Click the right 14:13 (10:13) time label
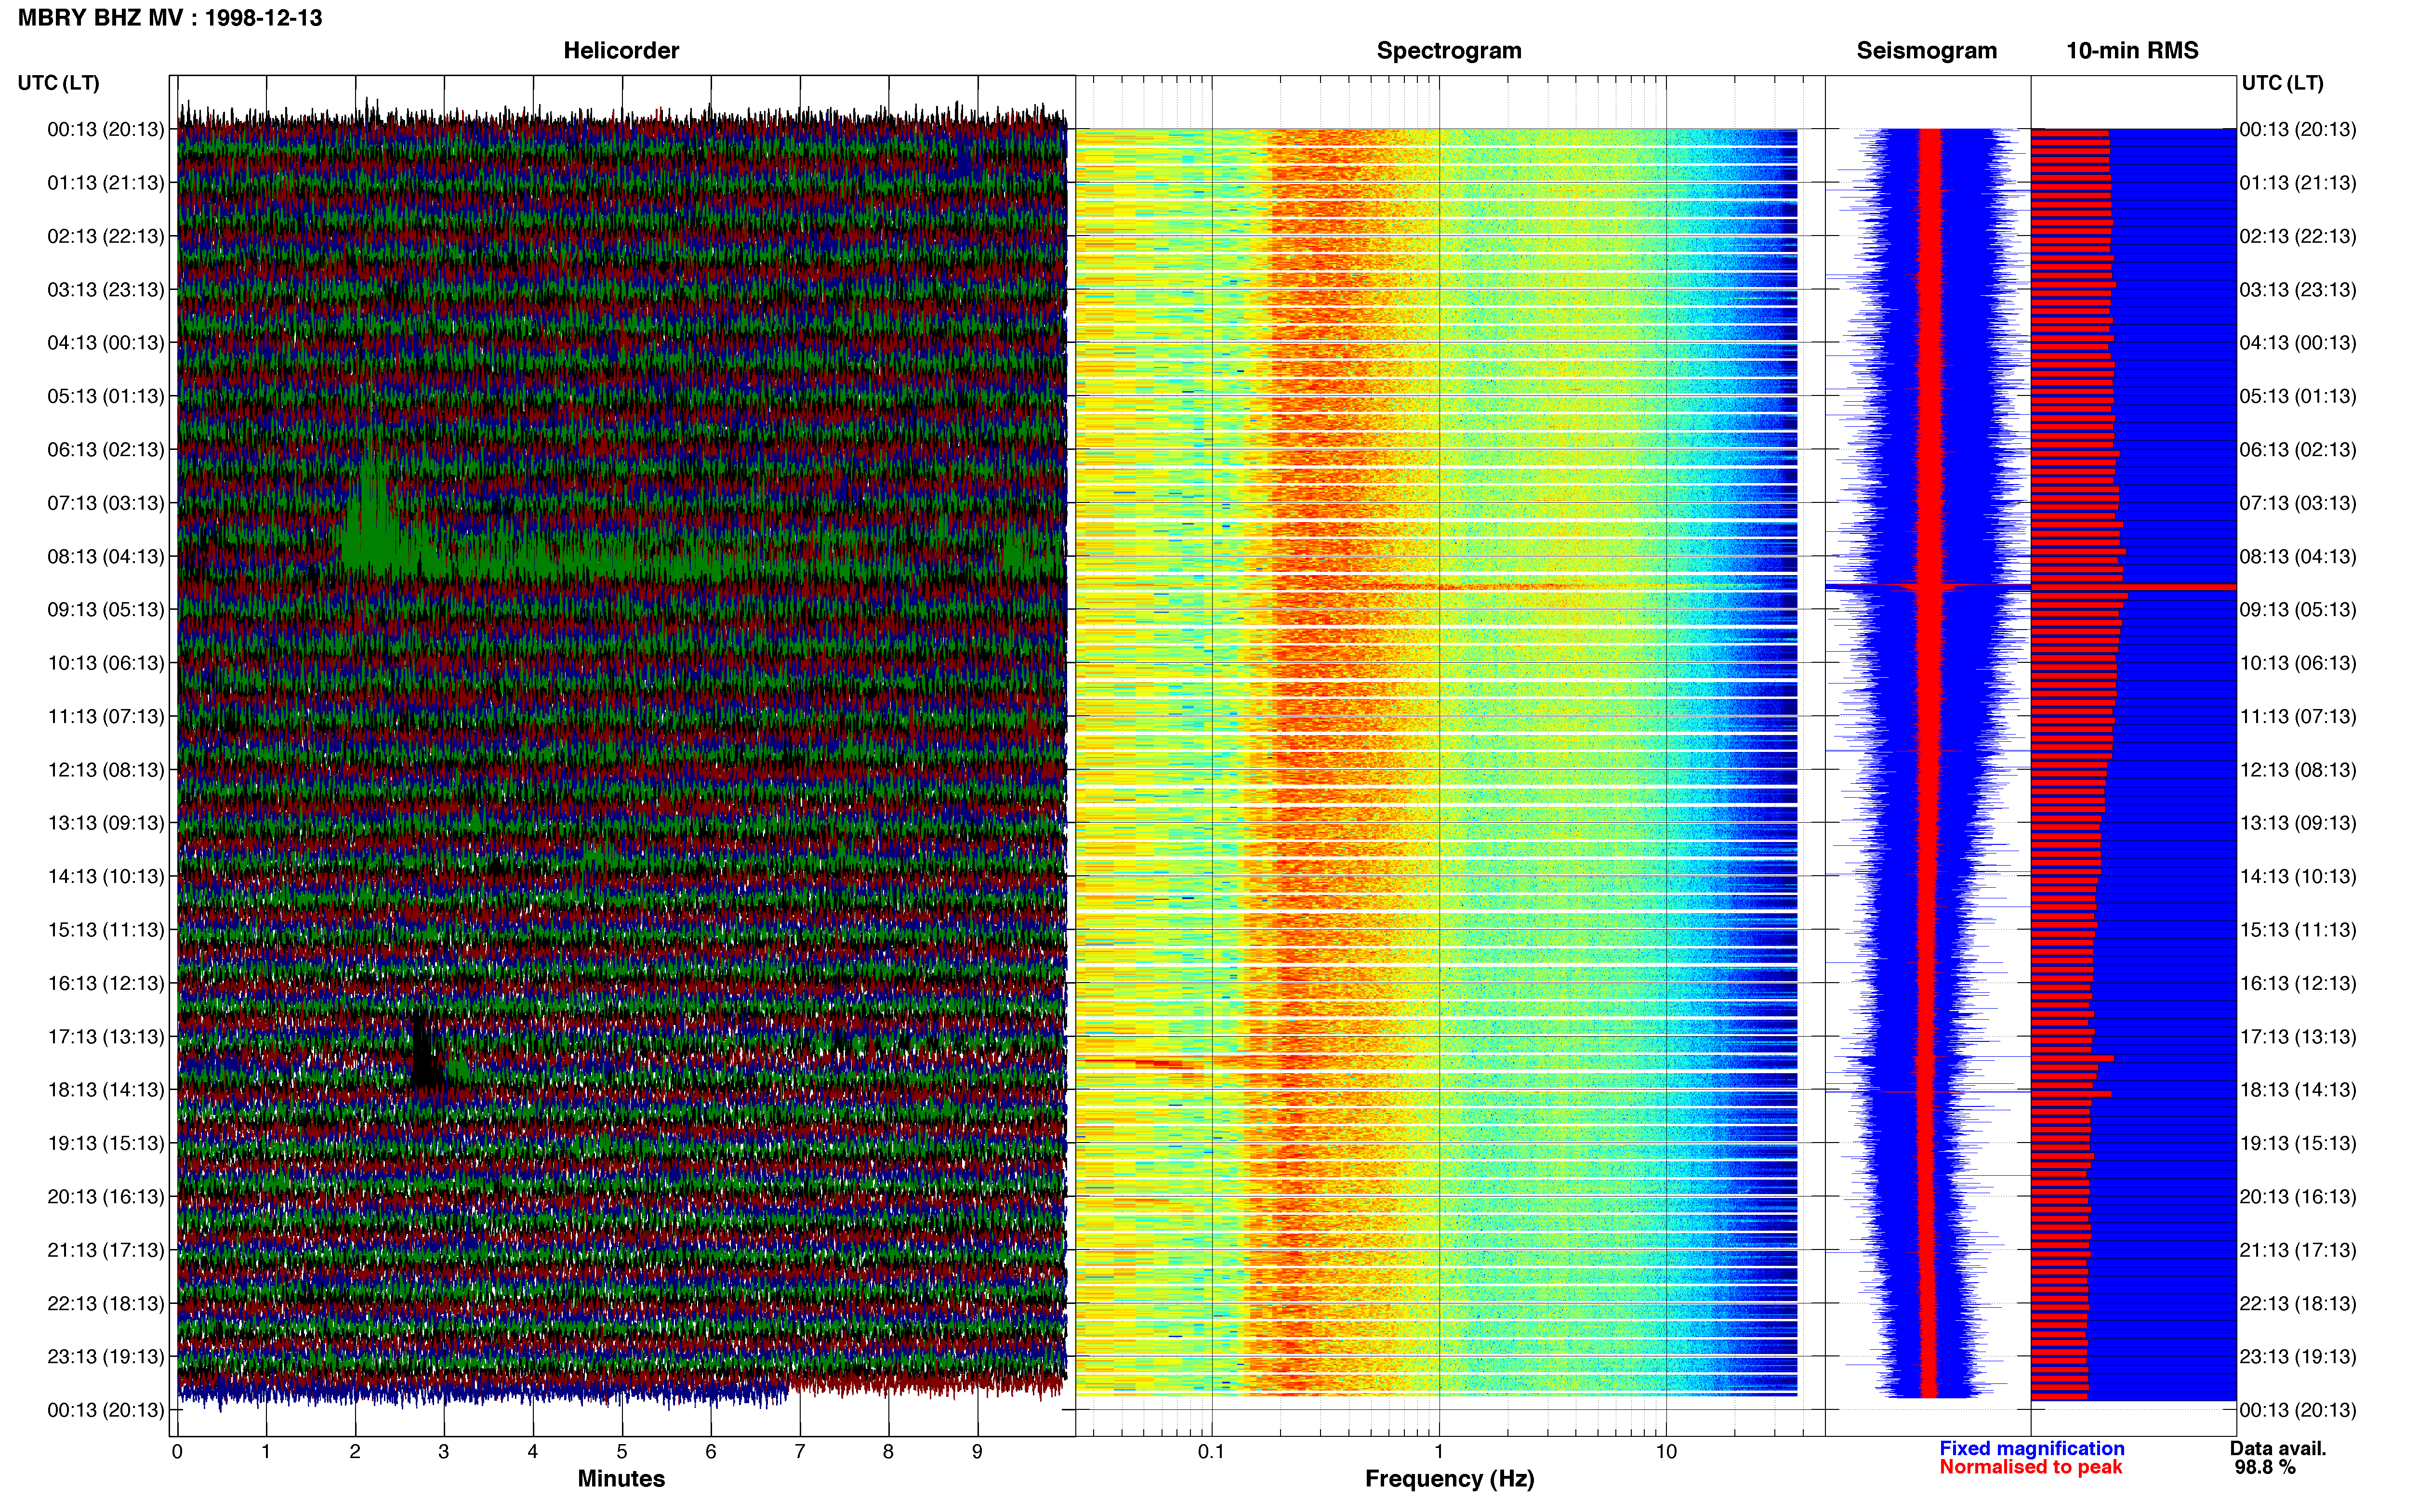The height and width of the screenshot is (1512, 2418). pyautogui.click(x=2298, y=876)
